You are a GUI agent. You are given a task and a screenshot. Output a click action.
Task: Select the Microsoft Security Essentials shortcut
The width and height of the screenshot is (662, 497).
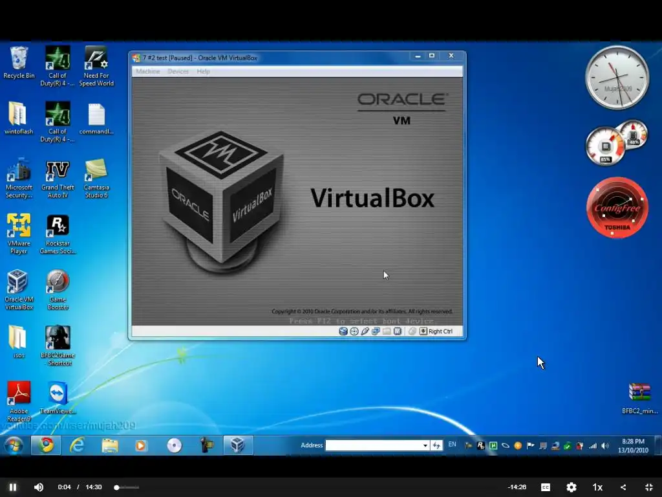tap(19, 178)
